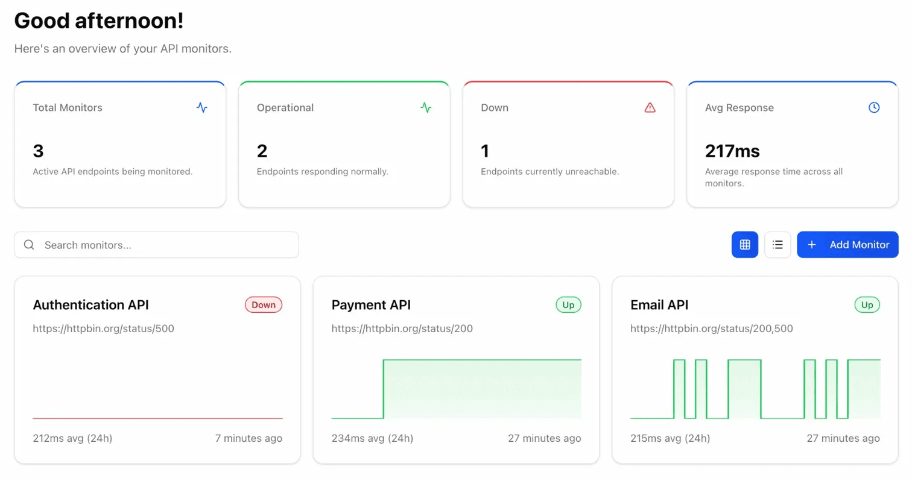This screenshot has width=912, height=481.
Task: Open the Payment API monitor card
Action: [x=456, y=369]
